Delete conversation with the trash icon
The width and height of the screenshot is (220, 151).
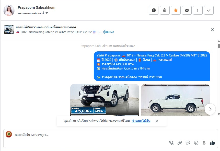tap(165, 10)
